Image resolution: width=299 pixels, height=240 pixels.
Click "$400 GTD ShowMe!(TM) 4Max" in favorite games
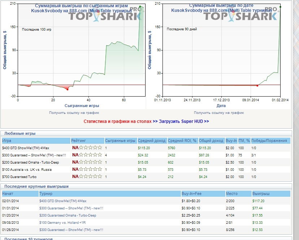point(26,148)
